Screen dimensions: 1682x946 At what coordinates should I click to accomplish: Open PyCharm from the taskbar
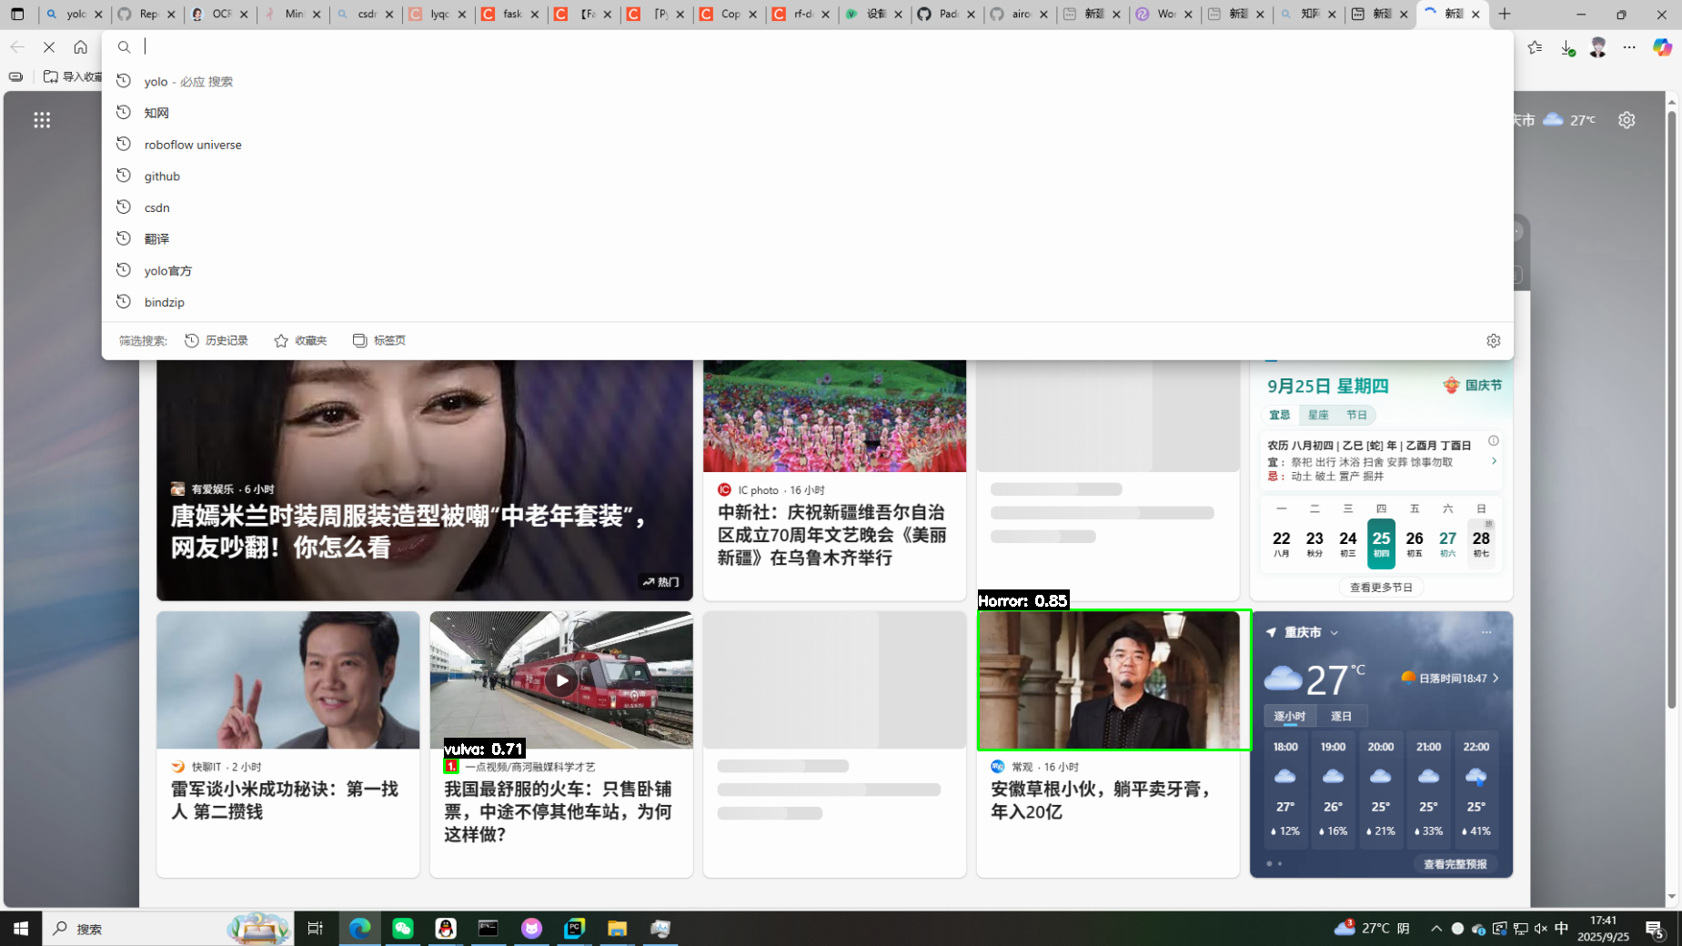point(574,928)
